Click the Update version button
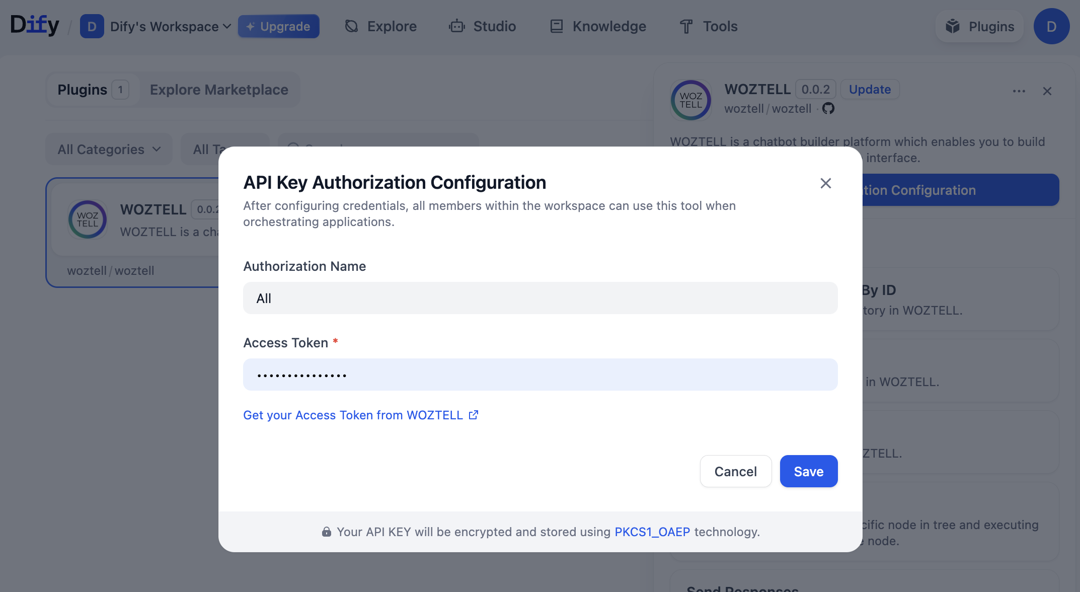The width and height of the screenshot is (1080, 592). coord(870,89)
